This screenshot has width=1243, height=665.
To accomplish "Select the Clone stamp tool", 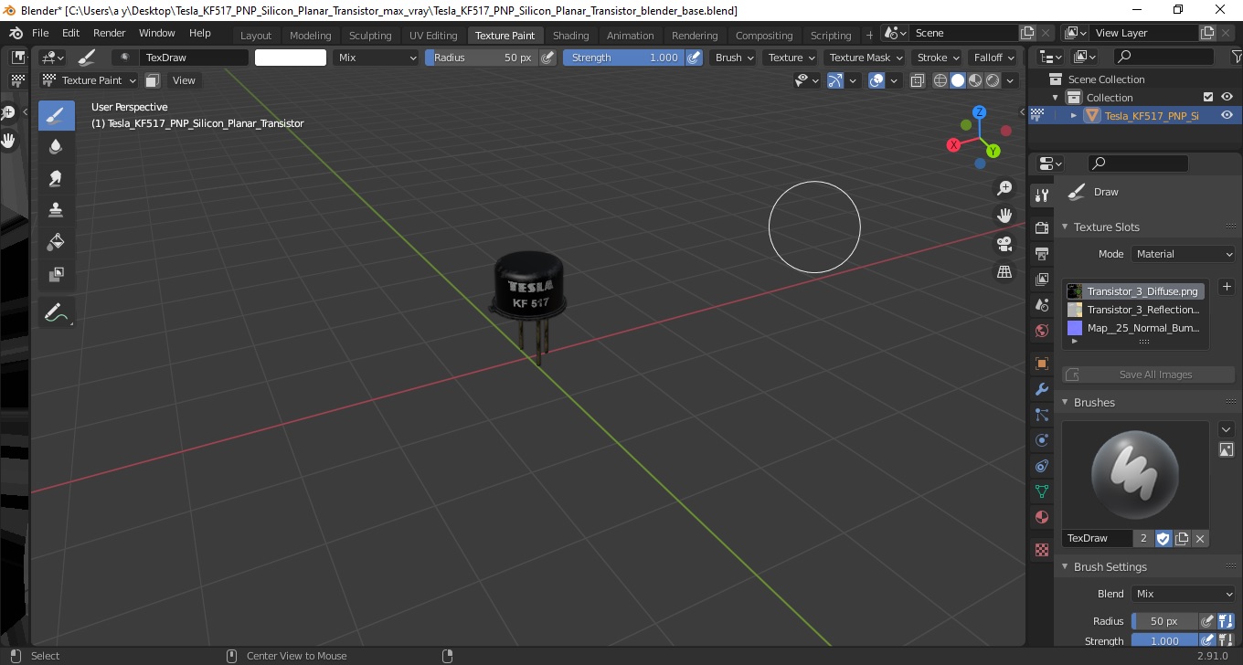I will (56, 210).
